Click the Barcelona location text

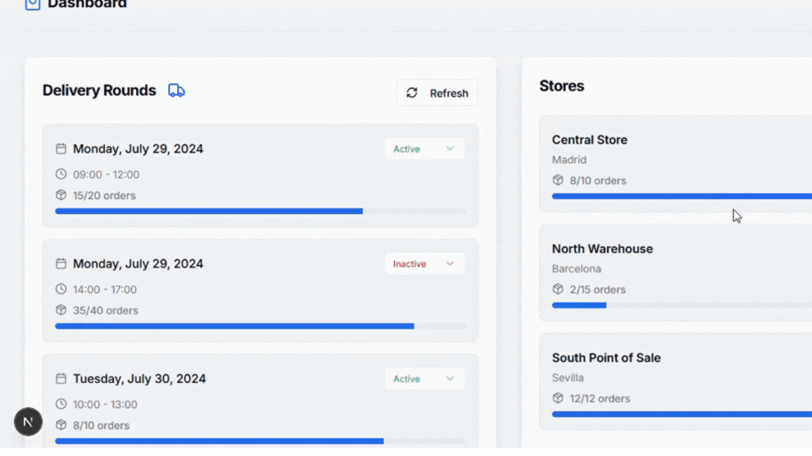577,269
